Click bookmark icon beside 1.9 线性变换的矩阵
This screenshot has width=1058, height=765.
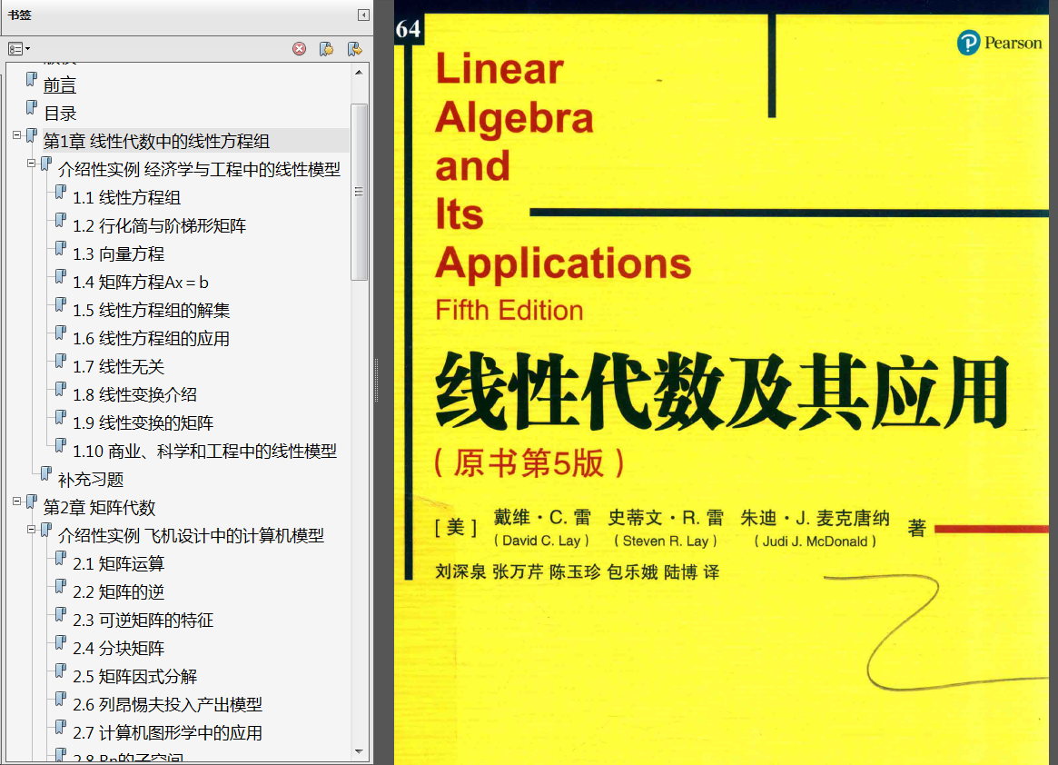61,417
